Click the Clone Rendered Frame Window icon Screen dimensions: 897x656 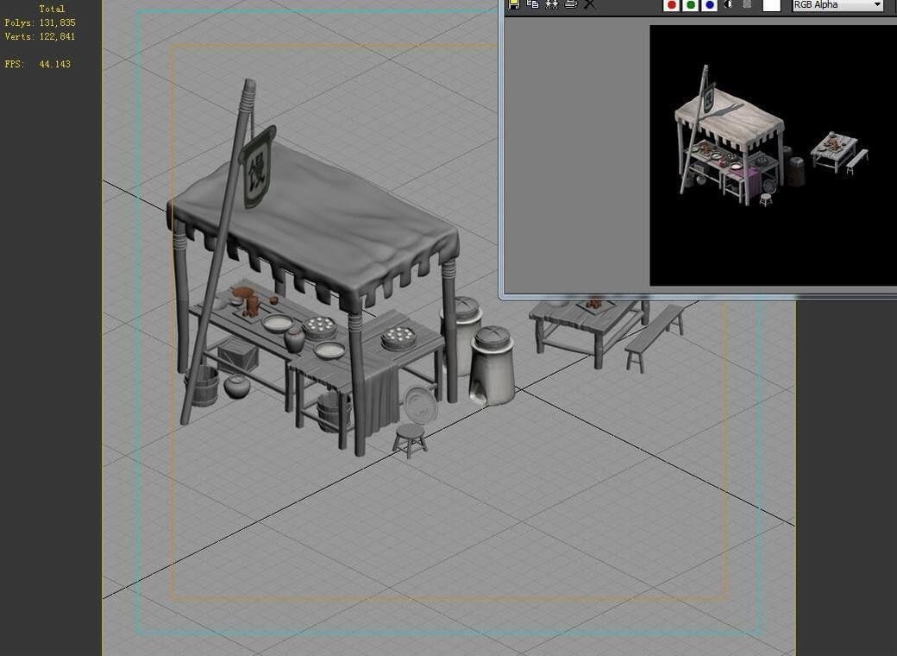[551, 4]
